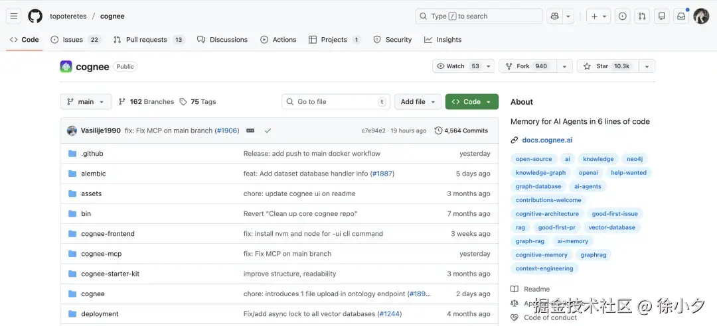
Task: Open the hamburger navigation menu
Action: coord(14,16)
